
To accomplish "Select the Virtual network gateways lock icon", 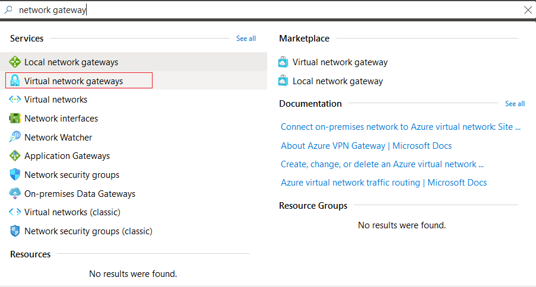I will (x=15, y=81).
